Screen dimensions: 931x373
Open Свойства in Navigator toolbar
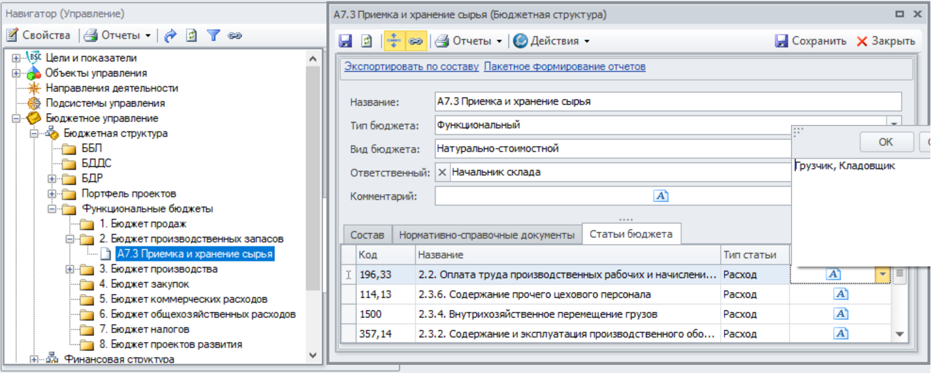pyautogui.click(x=39, y=36)
